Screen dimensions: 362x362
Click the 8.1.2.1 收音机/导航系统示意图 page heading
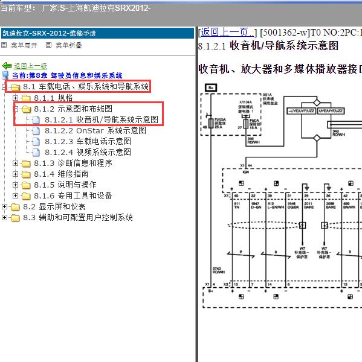(x=268, y=46)
